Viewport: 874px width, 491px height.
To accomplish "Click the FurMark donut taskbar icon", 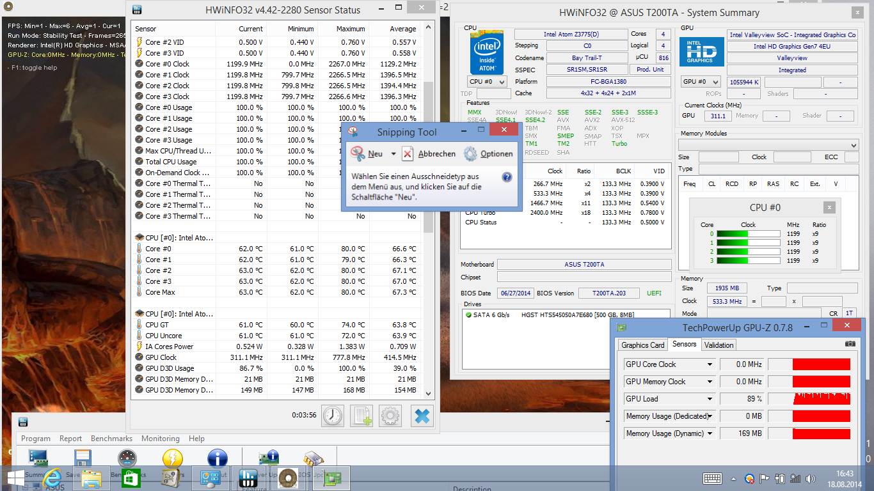I will [287, 478].
